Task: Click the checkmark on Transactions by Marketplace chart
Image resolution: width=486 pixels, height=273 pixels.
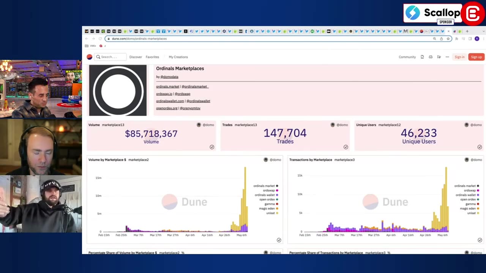Action: pos(480,240)
